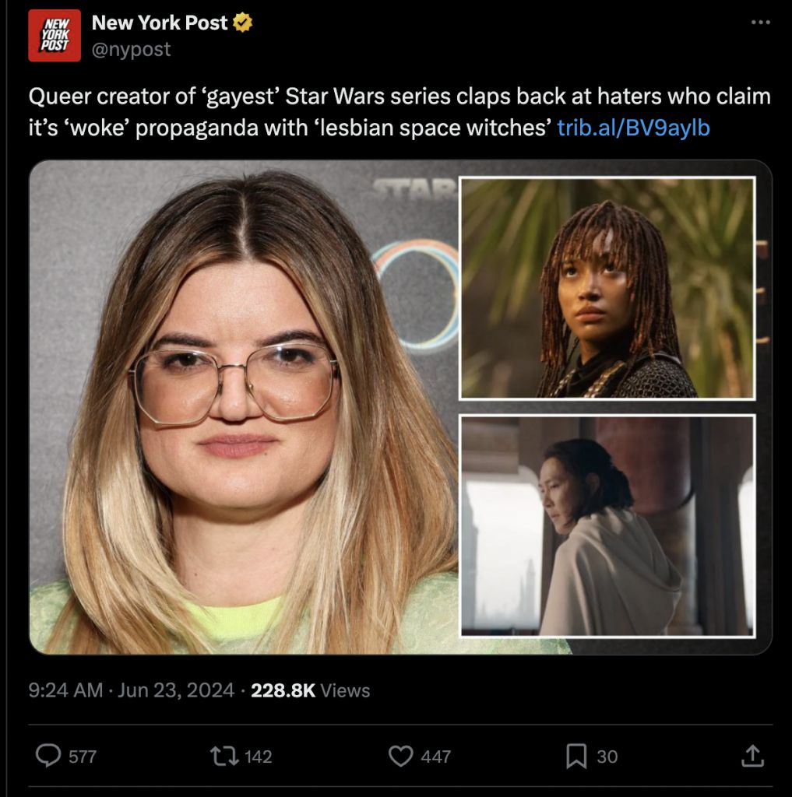
Task: Bookmark the tweet with the bookmark icon
Action: coord(576,756)
